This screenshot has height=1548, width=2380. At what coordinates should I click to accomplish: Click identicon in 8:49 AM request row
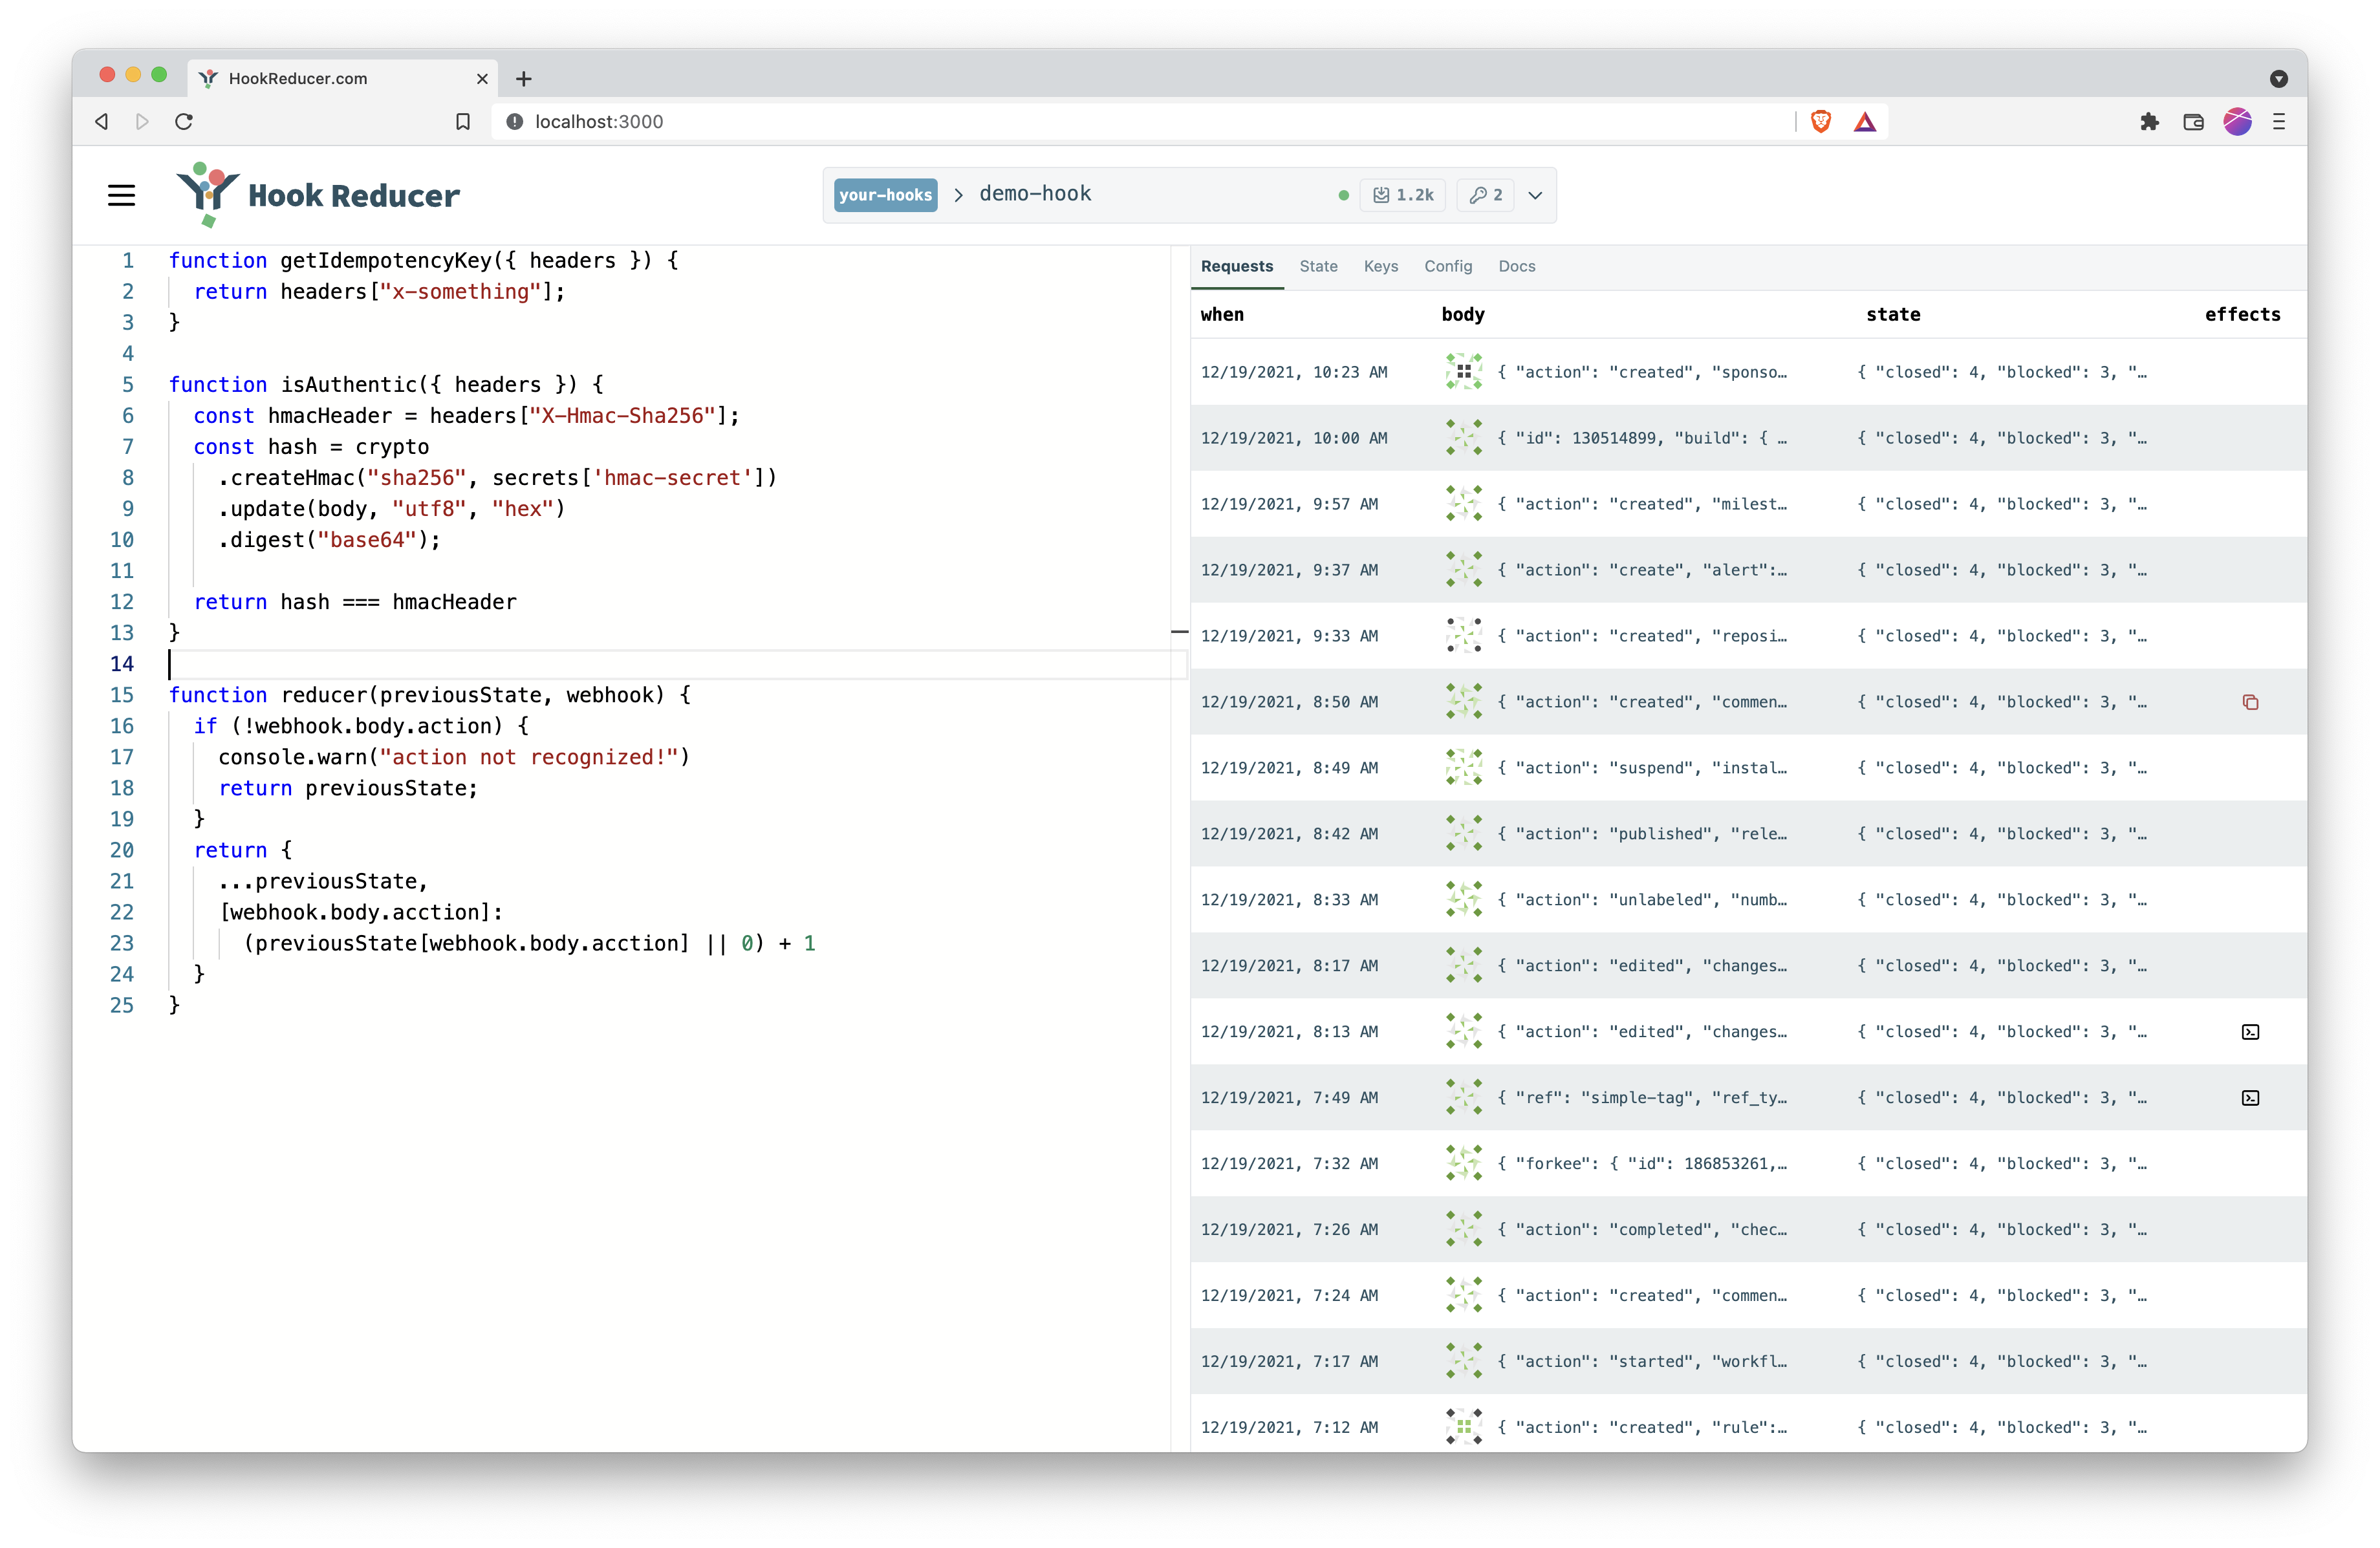(x=1463, y=768)
